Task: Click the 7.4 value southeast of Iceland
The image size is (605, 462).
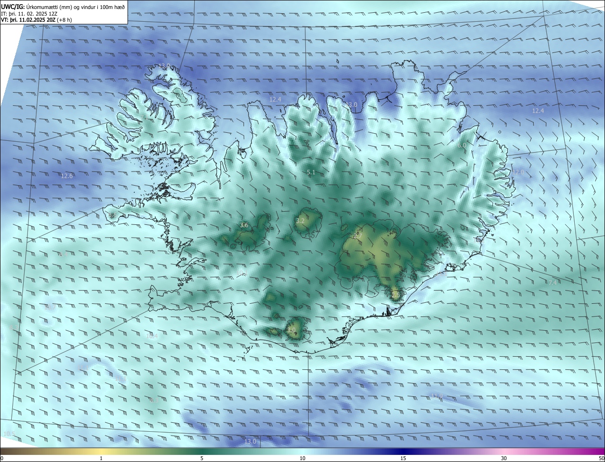Action: (552, 282)
